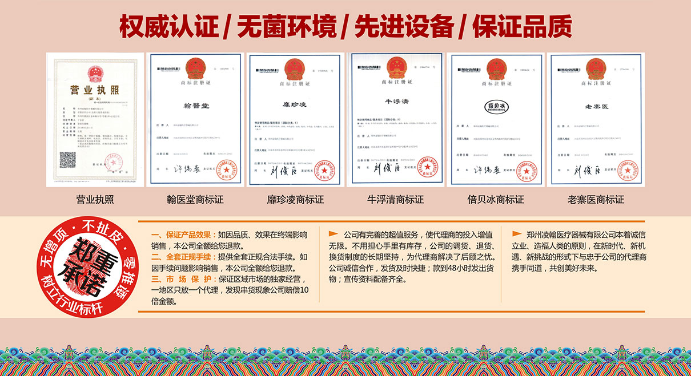The height and width of the screenshot is (376, 691).
Task: Click the 老寨医商标证 caption label
Action: [x=595, y=200]
